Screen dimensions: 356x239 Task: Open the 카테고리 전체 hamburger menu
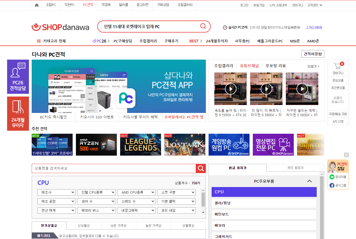[x=39, y=41]
